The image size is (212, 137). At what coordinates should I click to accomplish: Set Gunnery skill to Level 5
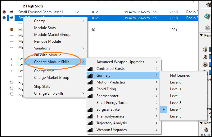point(176,116)
